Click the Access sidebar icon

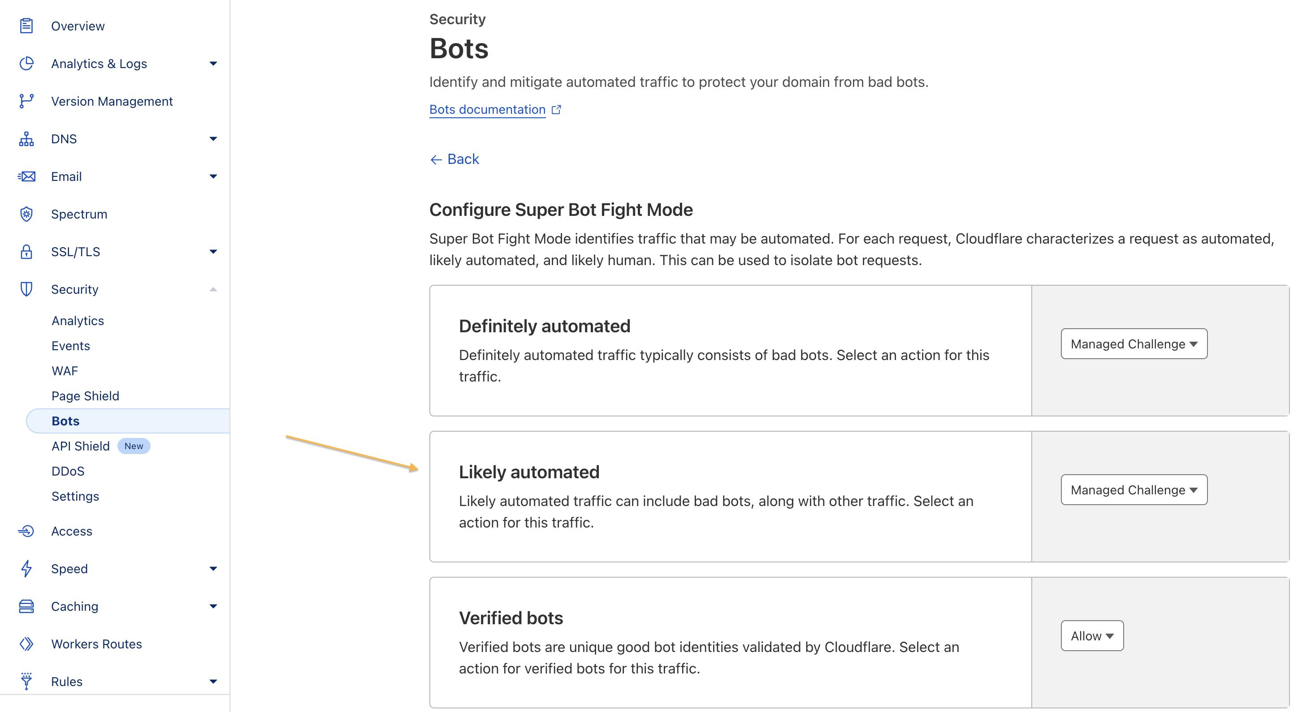tap(26, 531)
